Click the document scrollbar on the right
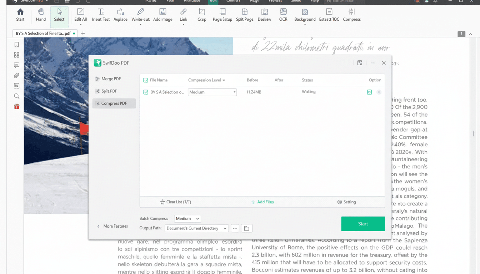 [473, 134]
